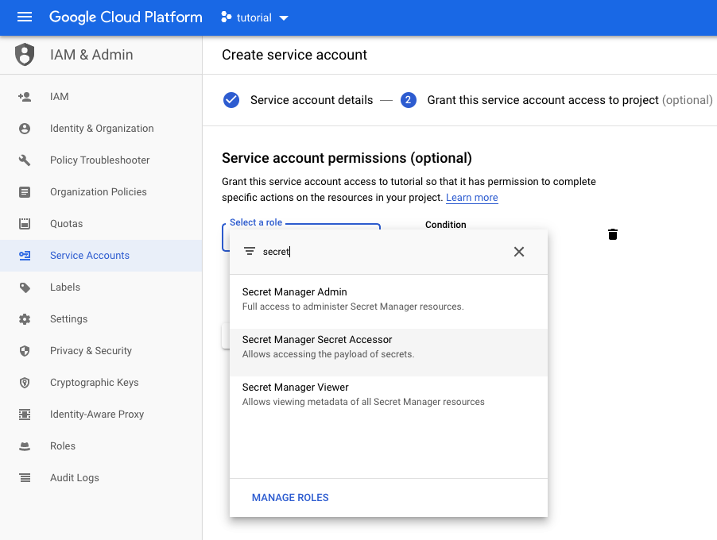Screen dimensions: 717x540
Task: Delete the role with trash icon
Action: [613, 234]
